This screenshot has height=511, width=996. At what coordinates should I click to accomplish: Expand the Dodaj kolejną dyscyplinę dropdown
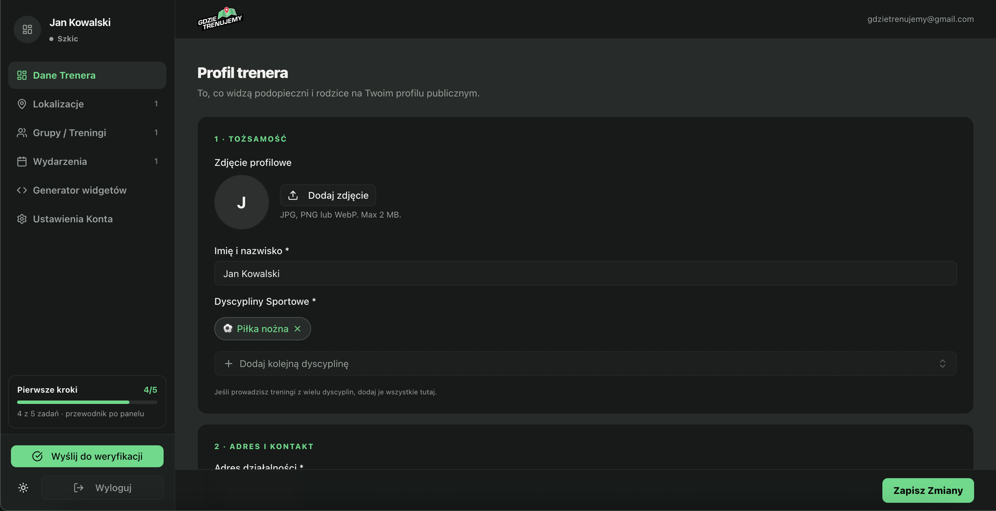(585, 364)
